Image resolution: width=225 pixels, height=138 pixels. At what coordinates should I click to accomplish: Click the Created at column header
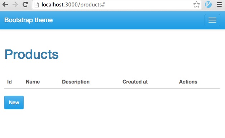point(135,82)
